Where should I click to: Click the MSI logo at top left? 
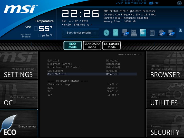tap(20, 9)
